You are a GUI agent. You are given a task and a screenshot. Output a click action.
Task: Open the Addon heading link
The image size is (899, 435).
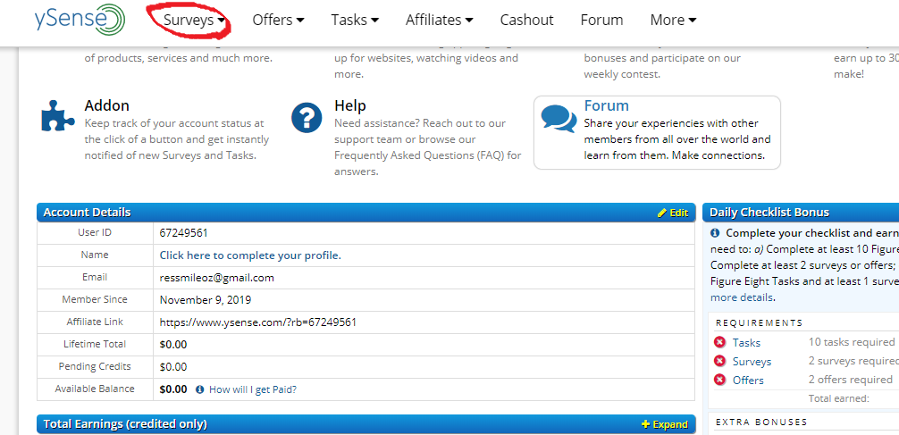(106, 105)
